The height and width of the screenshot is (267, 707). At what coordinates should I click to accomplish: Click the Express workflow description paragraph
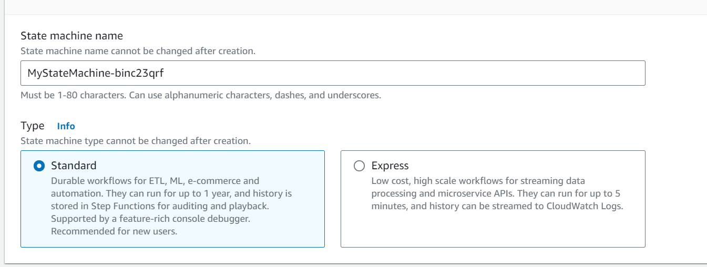coord(497,193)
